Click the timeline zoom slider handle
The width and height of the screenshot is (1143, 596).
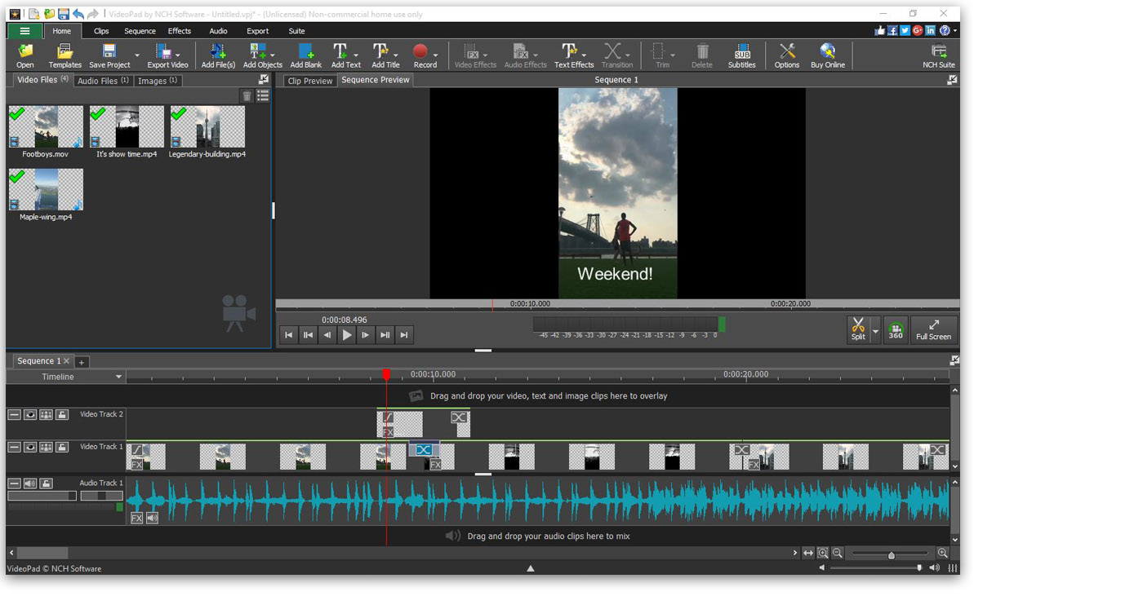891,555
